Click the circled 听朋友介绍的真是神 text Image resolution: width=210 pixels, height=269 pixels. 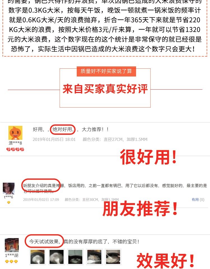coord(41,185)
